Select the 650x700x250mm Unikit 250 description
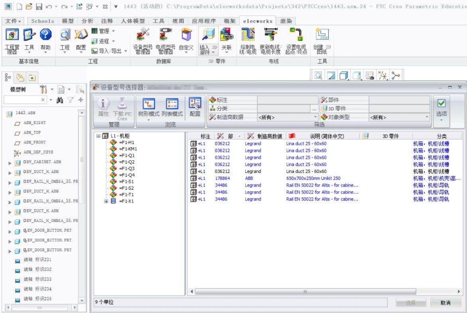Viewport: 467px width, 313px height. click(x=313, y=178)
